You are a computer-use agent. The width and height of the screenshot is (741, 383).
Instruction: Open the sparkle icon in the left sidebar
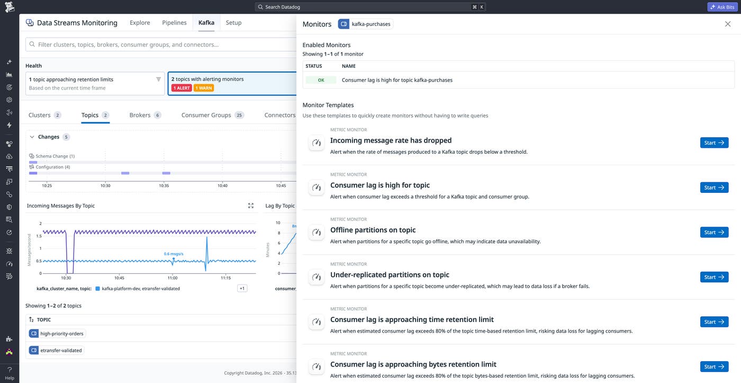(9, 62)
